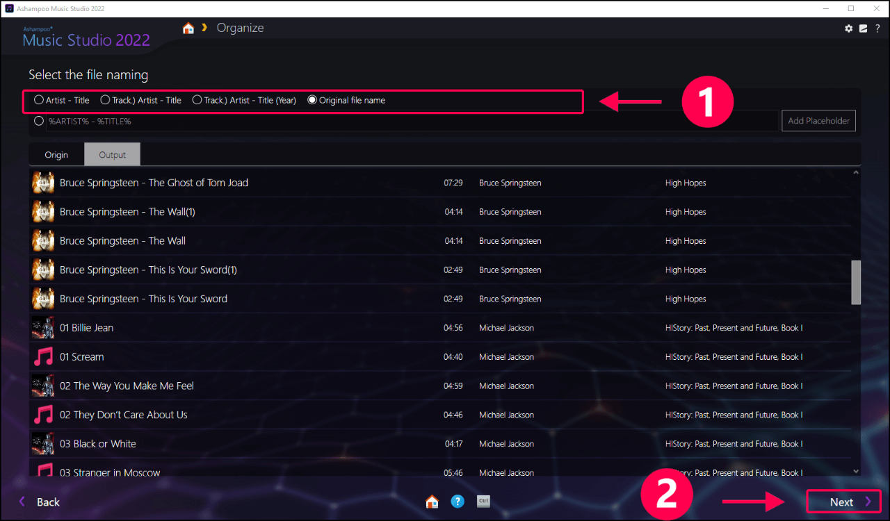This screenshot has height=521, width=890.
Task: Click the %ARTIST% - %TITLE% pattern field
Action: point(412,121)
